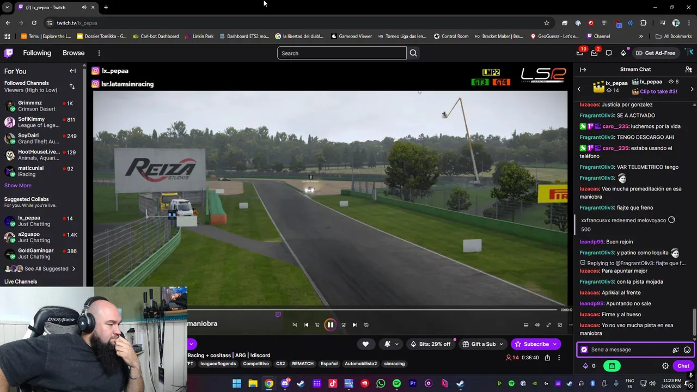Open Discord from the taskbar
Viewport: 697px width, 392px height.
285,384
